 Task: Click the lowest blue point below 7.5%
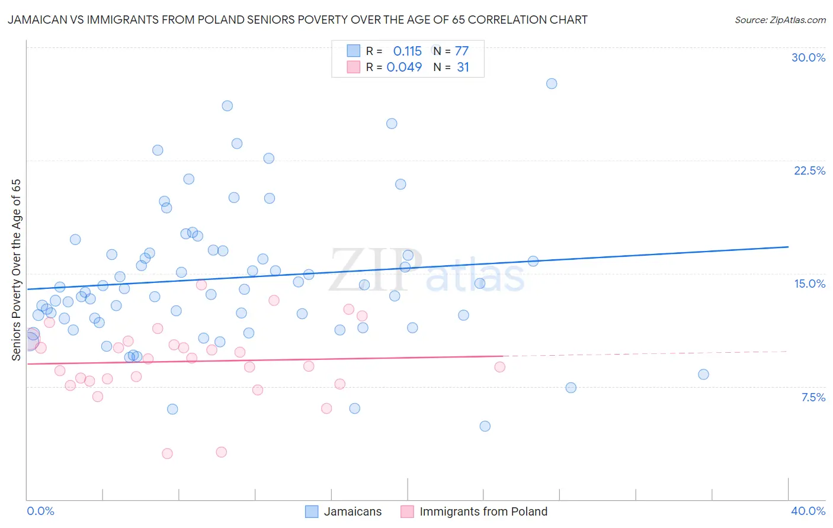(485, 426)
